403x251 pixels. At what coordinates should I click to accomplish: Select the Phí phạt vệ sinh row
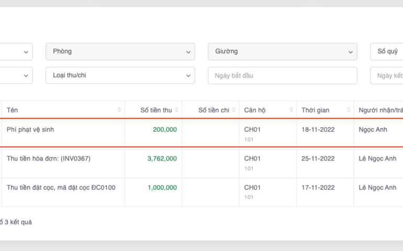pos(30,130)
